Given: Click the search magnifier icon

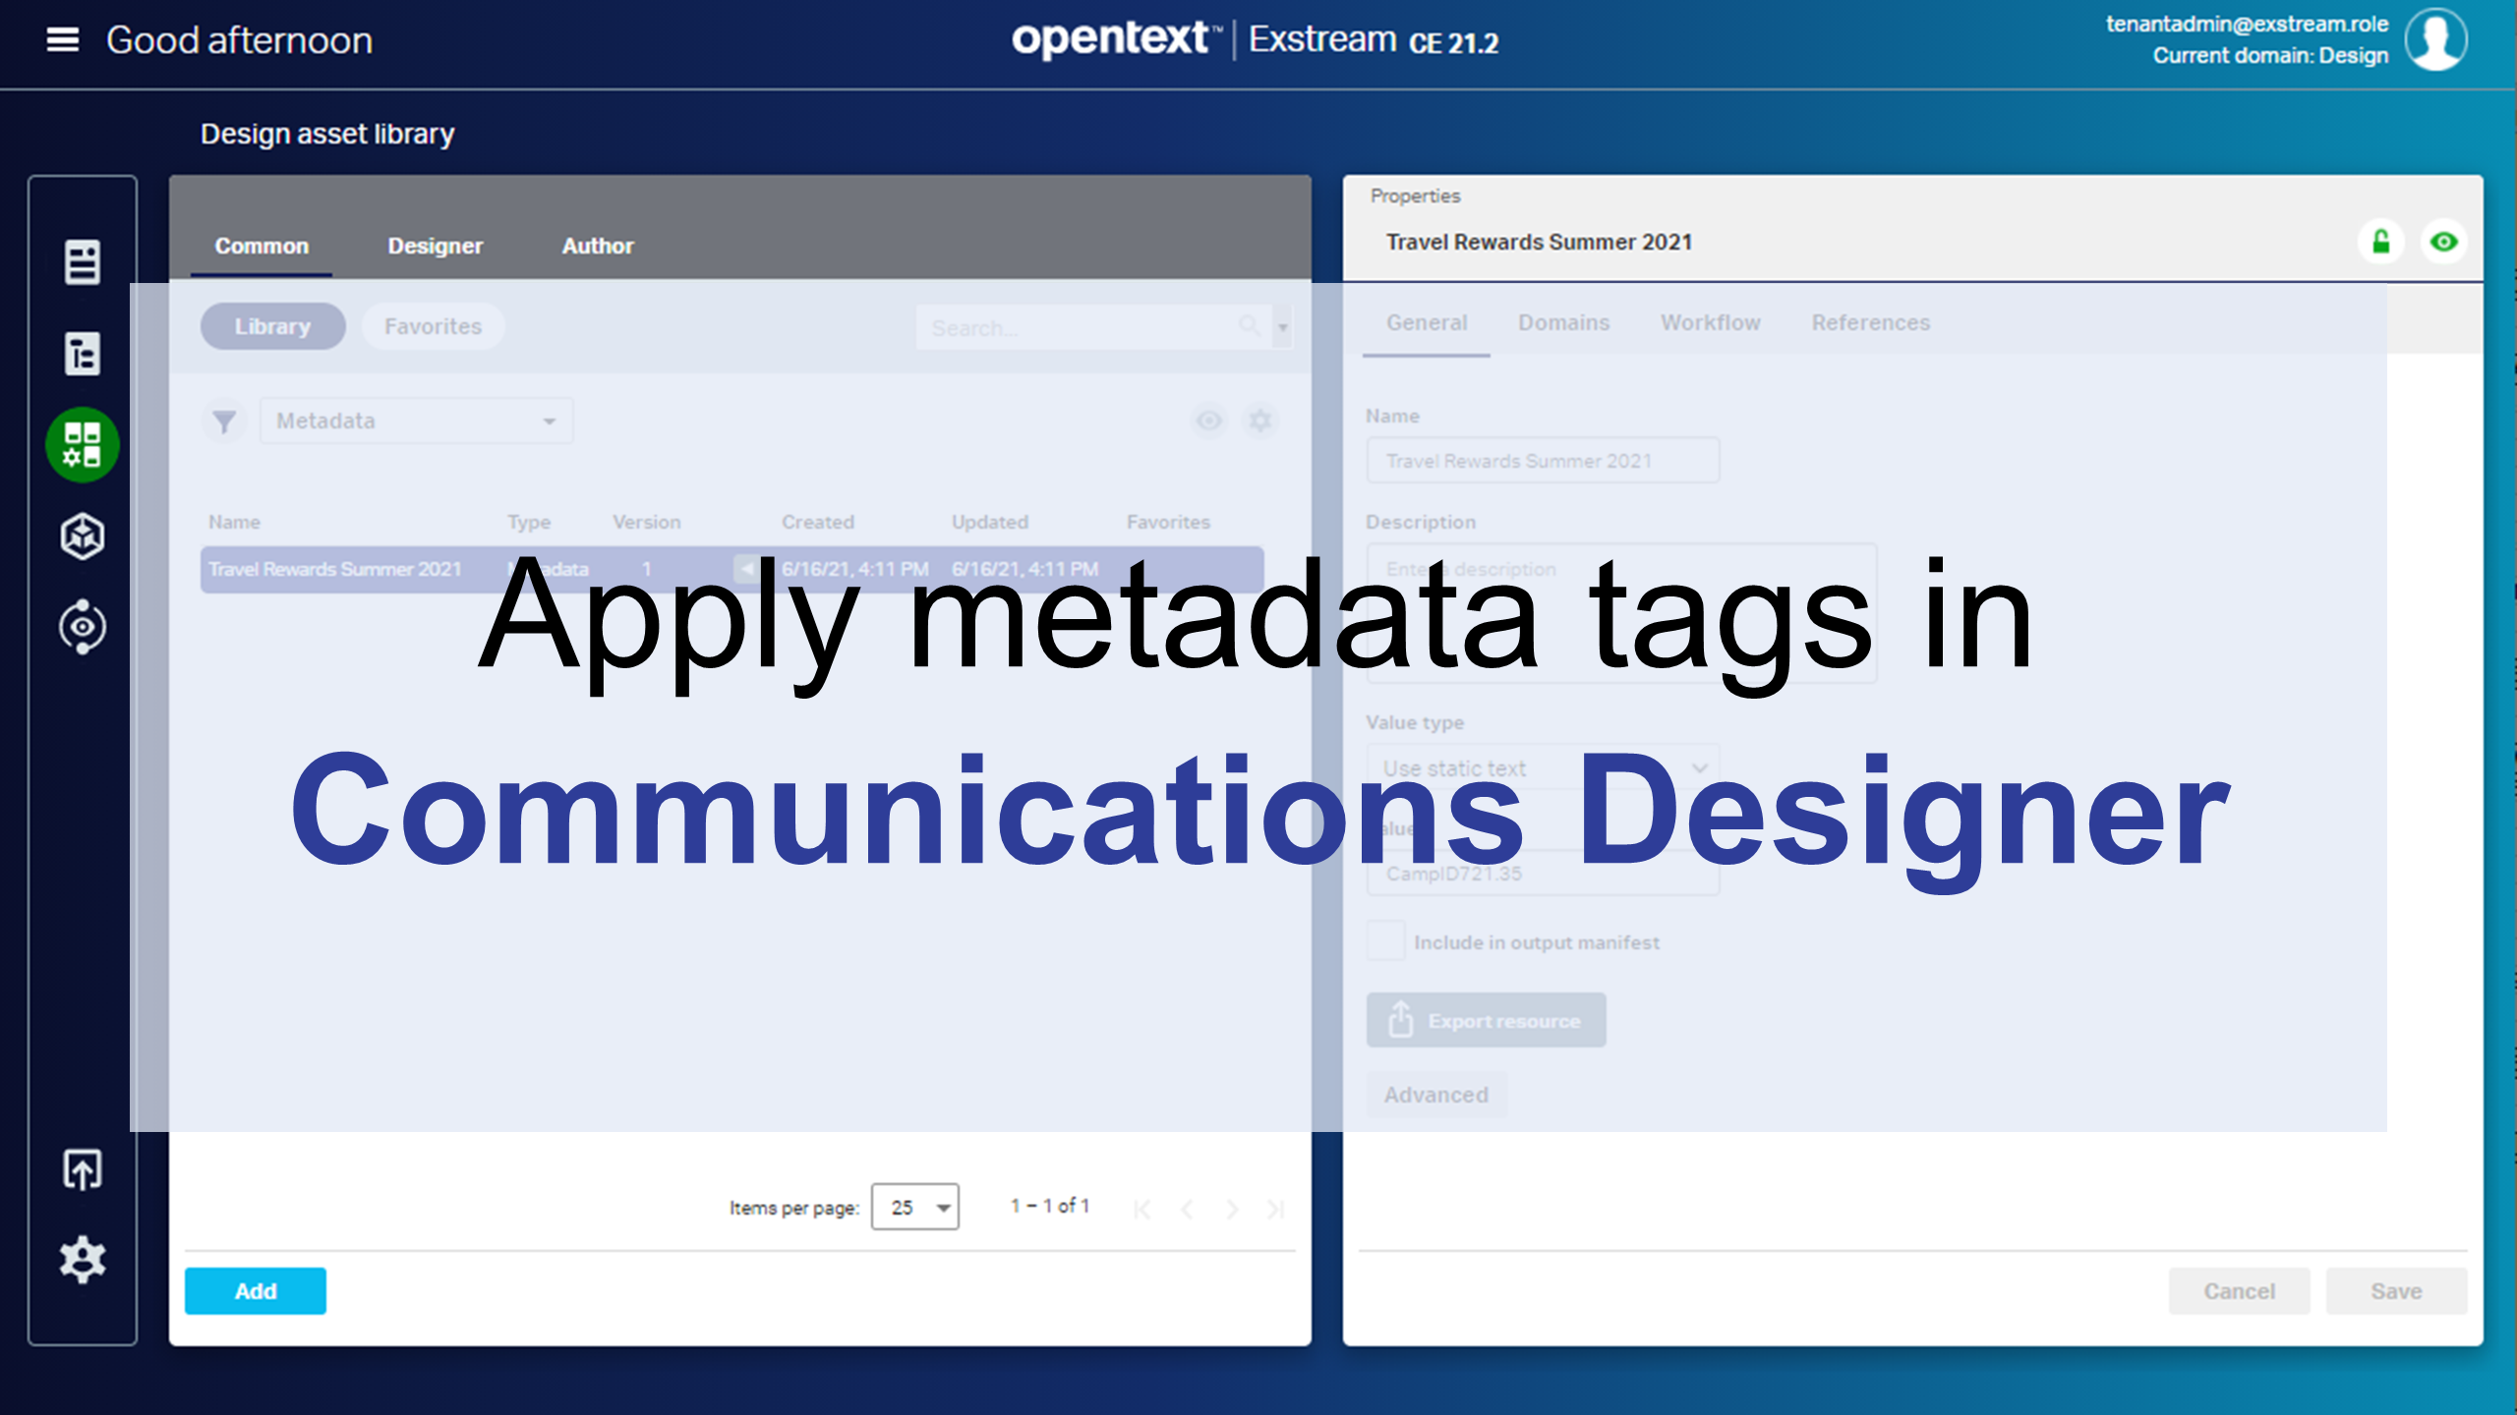Looking at the screenshot, I should pos(1249,326).
